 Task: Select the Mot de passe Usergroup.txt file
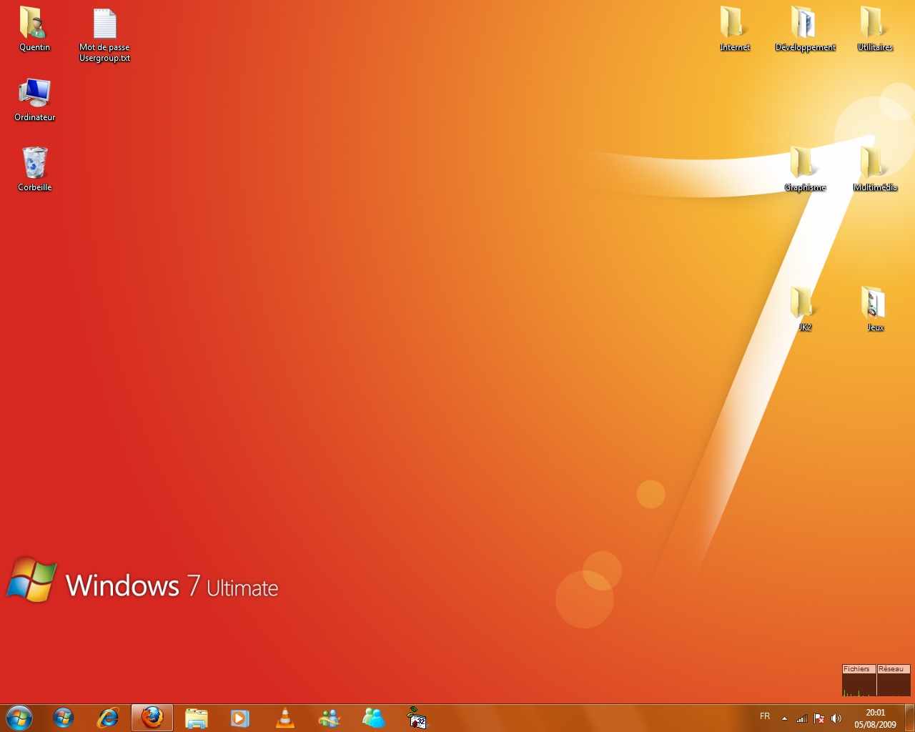coord(104,34)
